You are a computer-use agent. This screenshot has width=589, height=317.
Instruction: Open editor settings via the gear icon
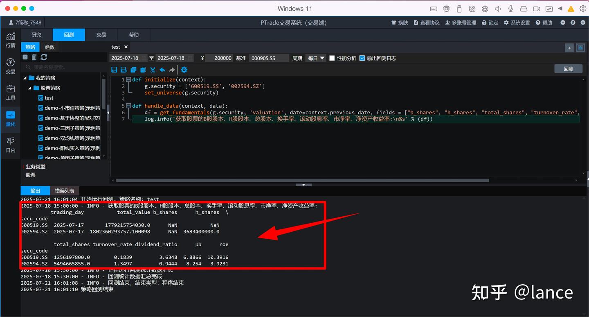tap(184, 70)
